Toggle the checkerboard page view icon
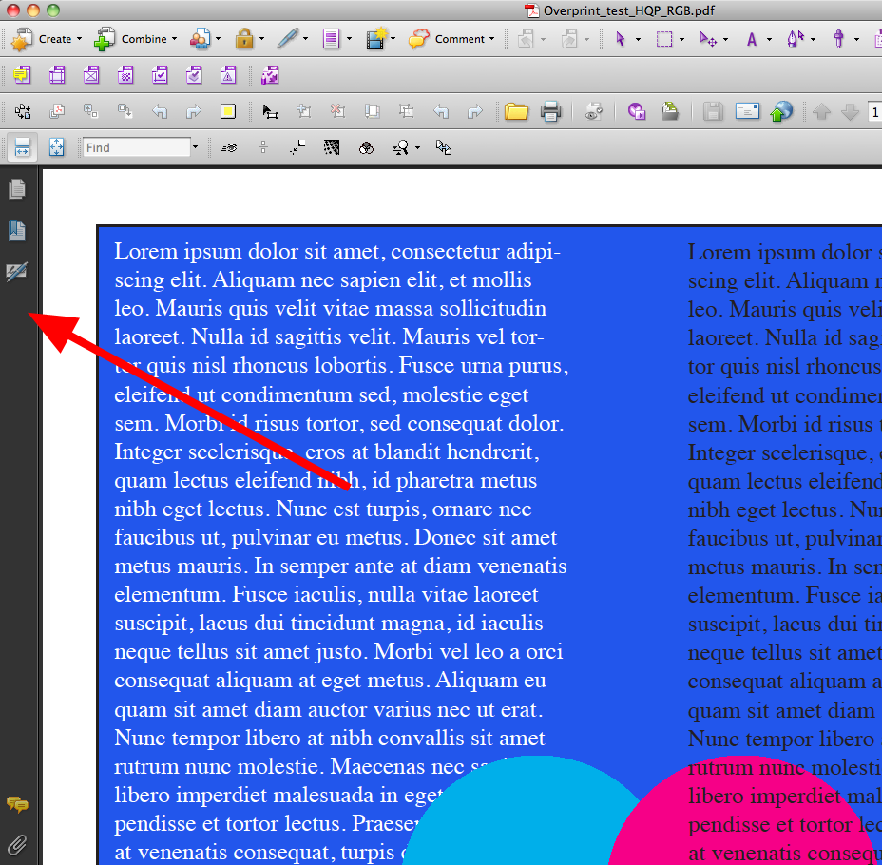 pyautogui.click(x=125, y=75)
